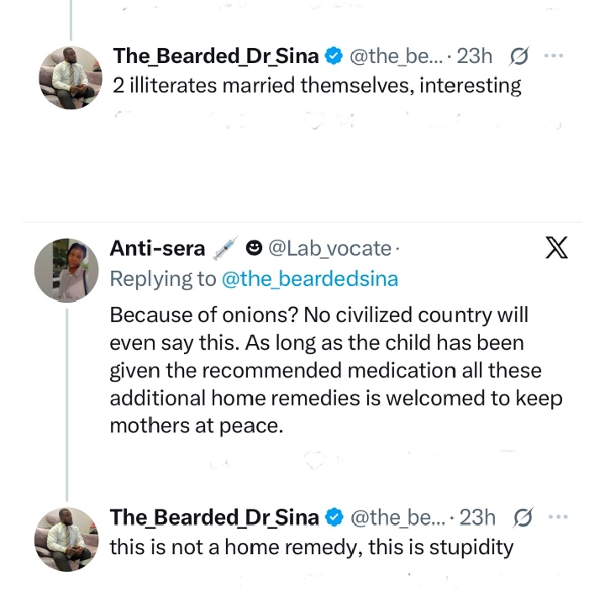Click the syringe emoji beside Anti-sera
Image resolution: width=605 pixels, height=608 pixels.
coord(225,248)
